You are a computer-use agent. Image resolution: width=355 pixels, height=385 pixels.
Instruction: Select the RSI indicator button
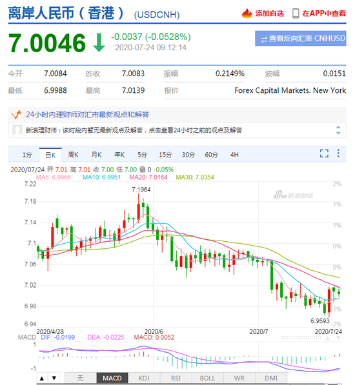tap(176, 378)
